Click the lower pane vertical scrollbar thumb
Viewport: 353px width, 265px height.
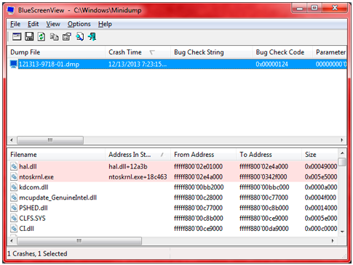pos(342,162)
